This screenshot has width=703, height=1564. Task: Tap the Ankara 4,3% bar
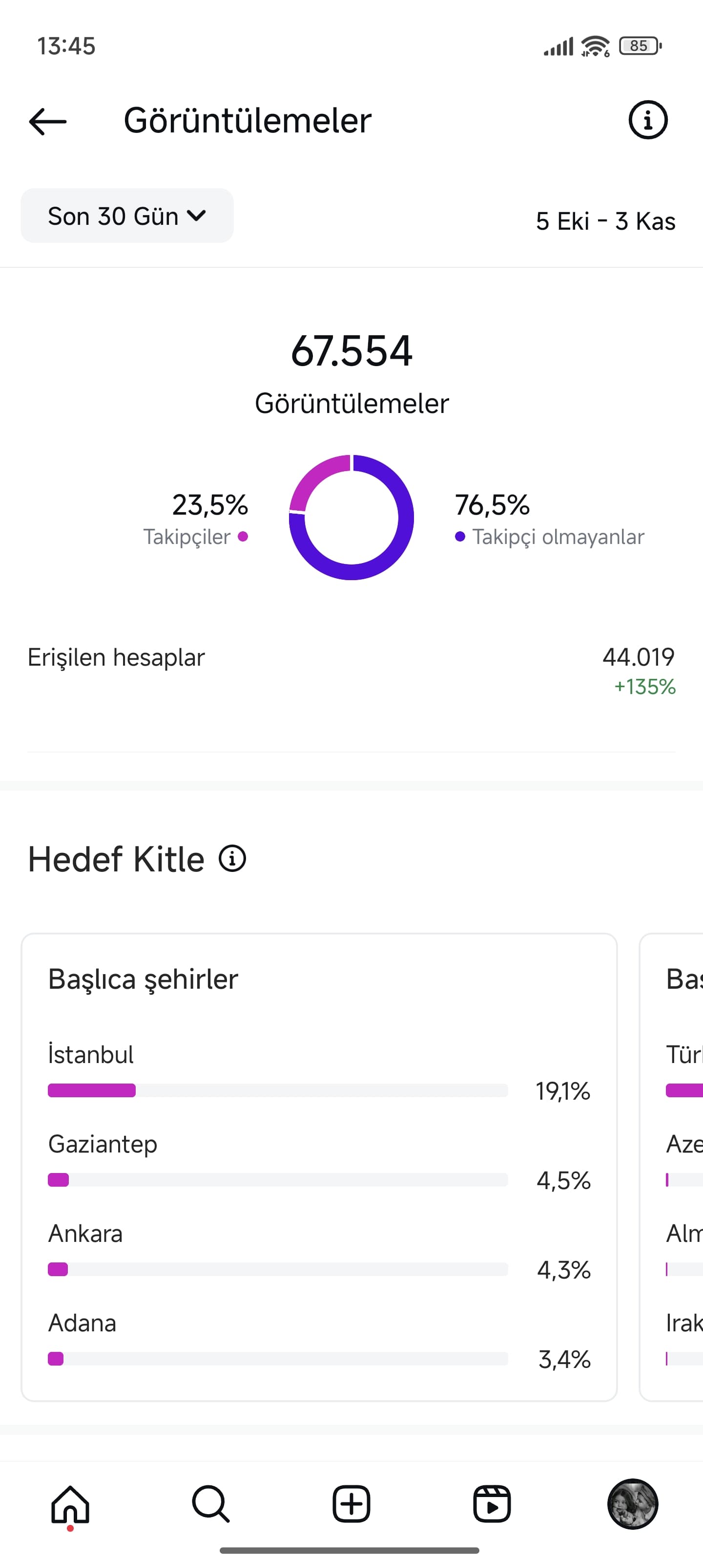point(278,1270)
